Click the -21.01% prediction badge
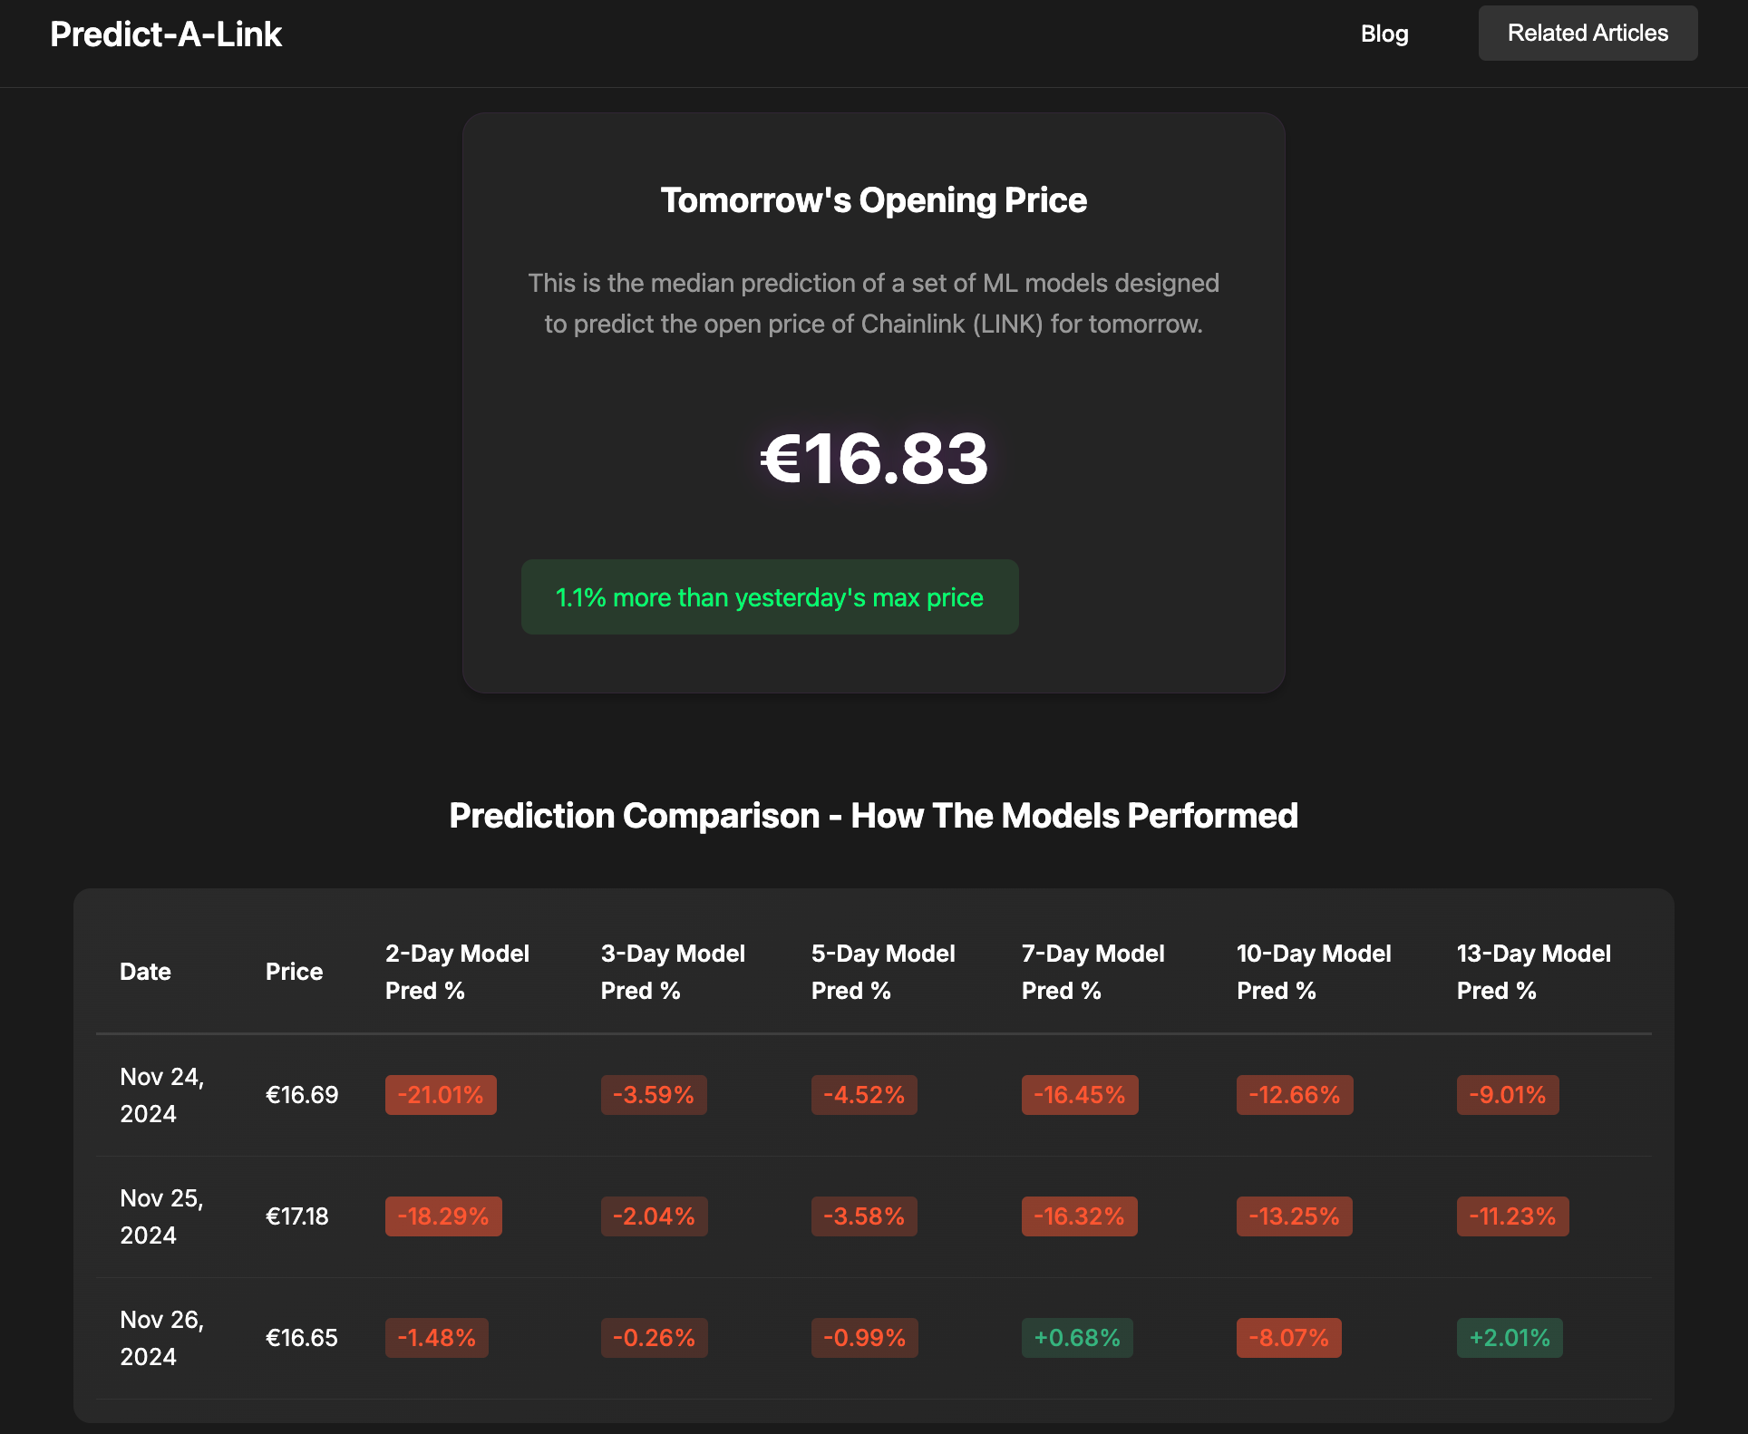This screenshot has height=1434, width=1748. (x=441, y=1095)
